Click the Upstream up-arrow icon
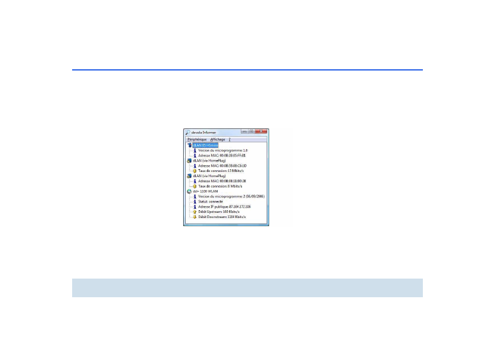This screenshot has height=349, width=495. click(x=195, y=212)
